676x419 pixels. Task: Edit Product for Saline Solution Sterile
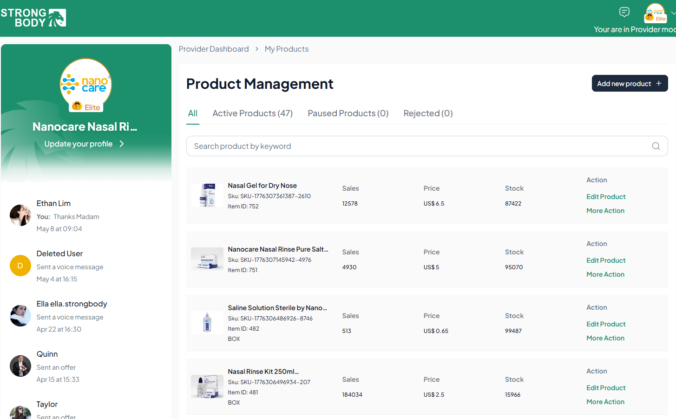pos(606,324)
